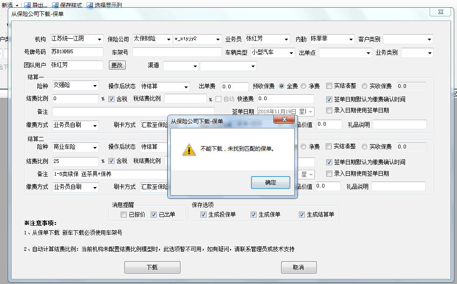This screenshot has height=284, width=457.
Task: Click the 取消 button at the bottom
Action: 299,267
